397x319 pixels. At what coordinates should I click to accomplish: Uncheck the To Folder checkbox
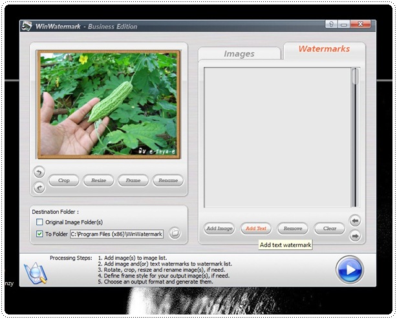tap(39, 234)
